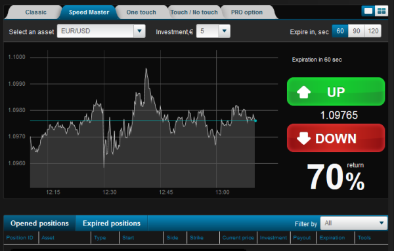Switch to single chart view icon
The height and width of the screenshot is (251, 394).
tap(368, 11)
